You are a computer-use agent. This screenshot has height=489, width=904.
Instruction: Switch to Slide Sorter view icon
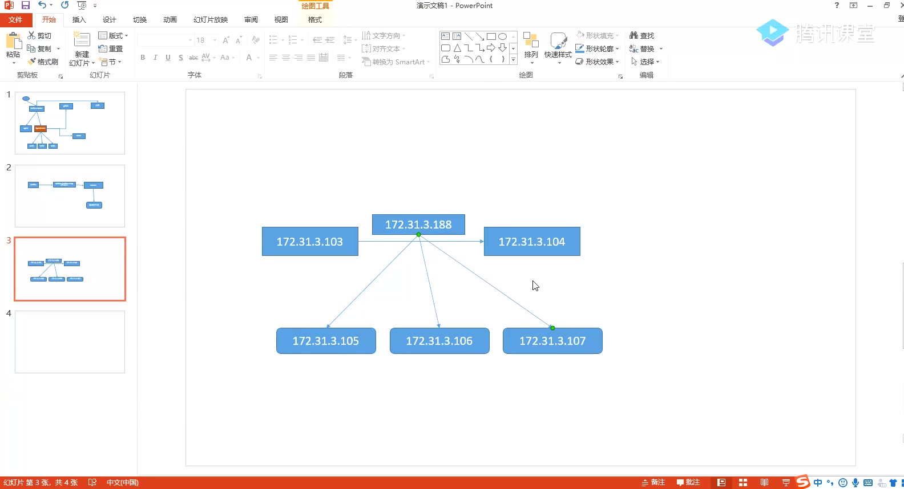click(x=742, y=482)
